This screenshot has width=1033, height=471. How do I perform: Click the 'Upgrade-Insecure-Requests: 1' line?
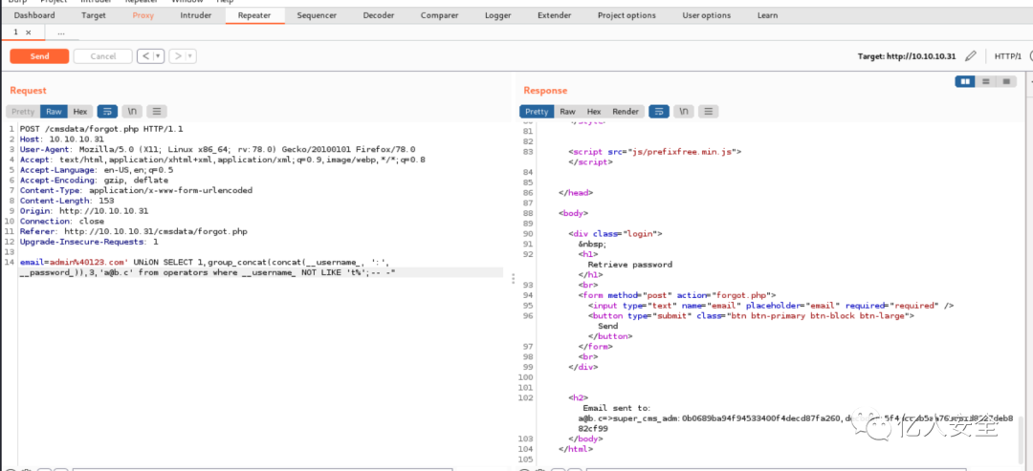89,242
